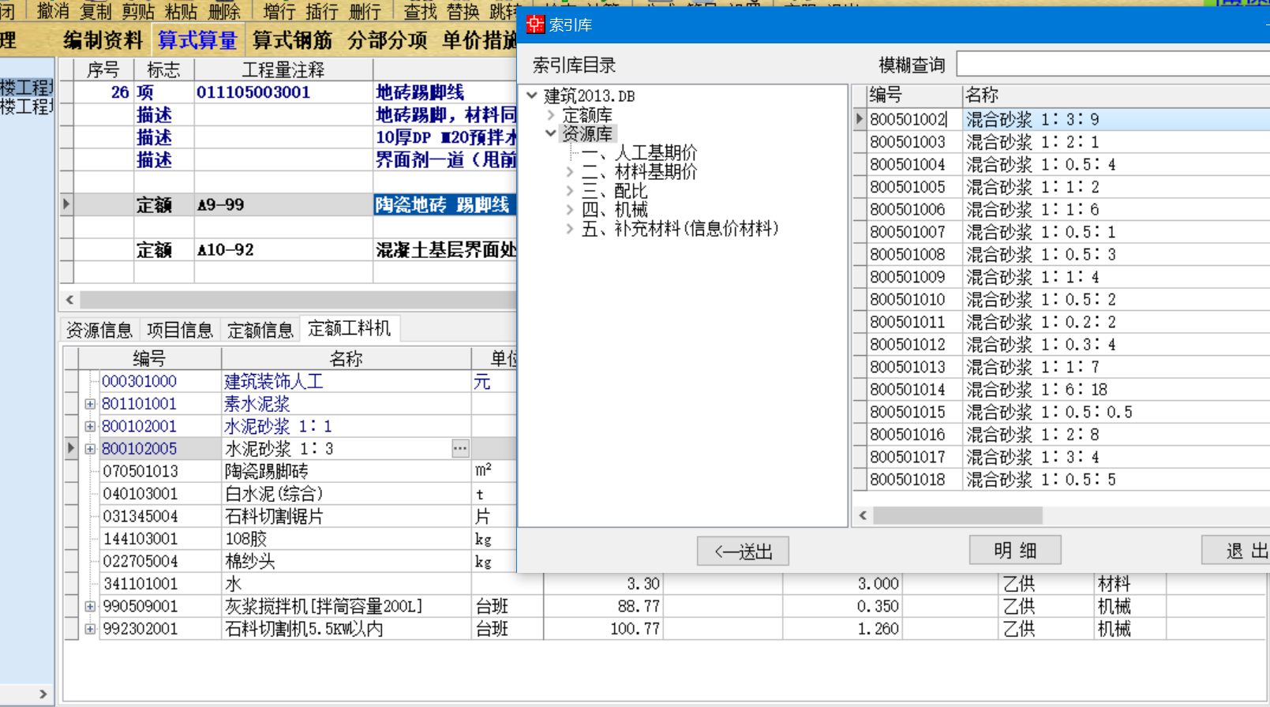Click the 模糊查询 search input field
The image size is (1270, 707).
tap(1113, 64)
